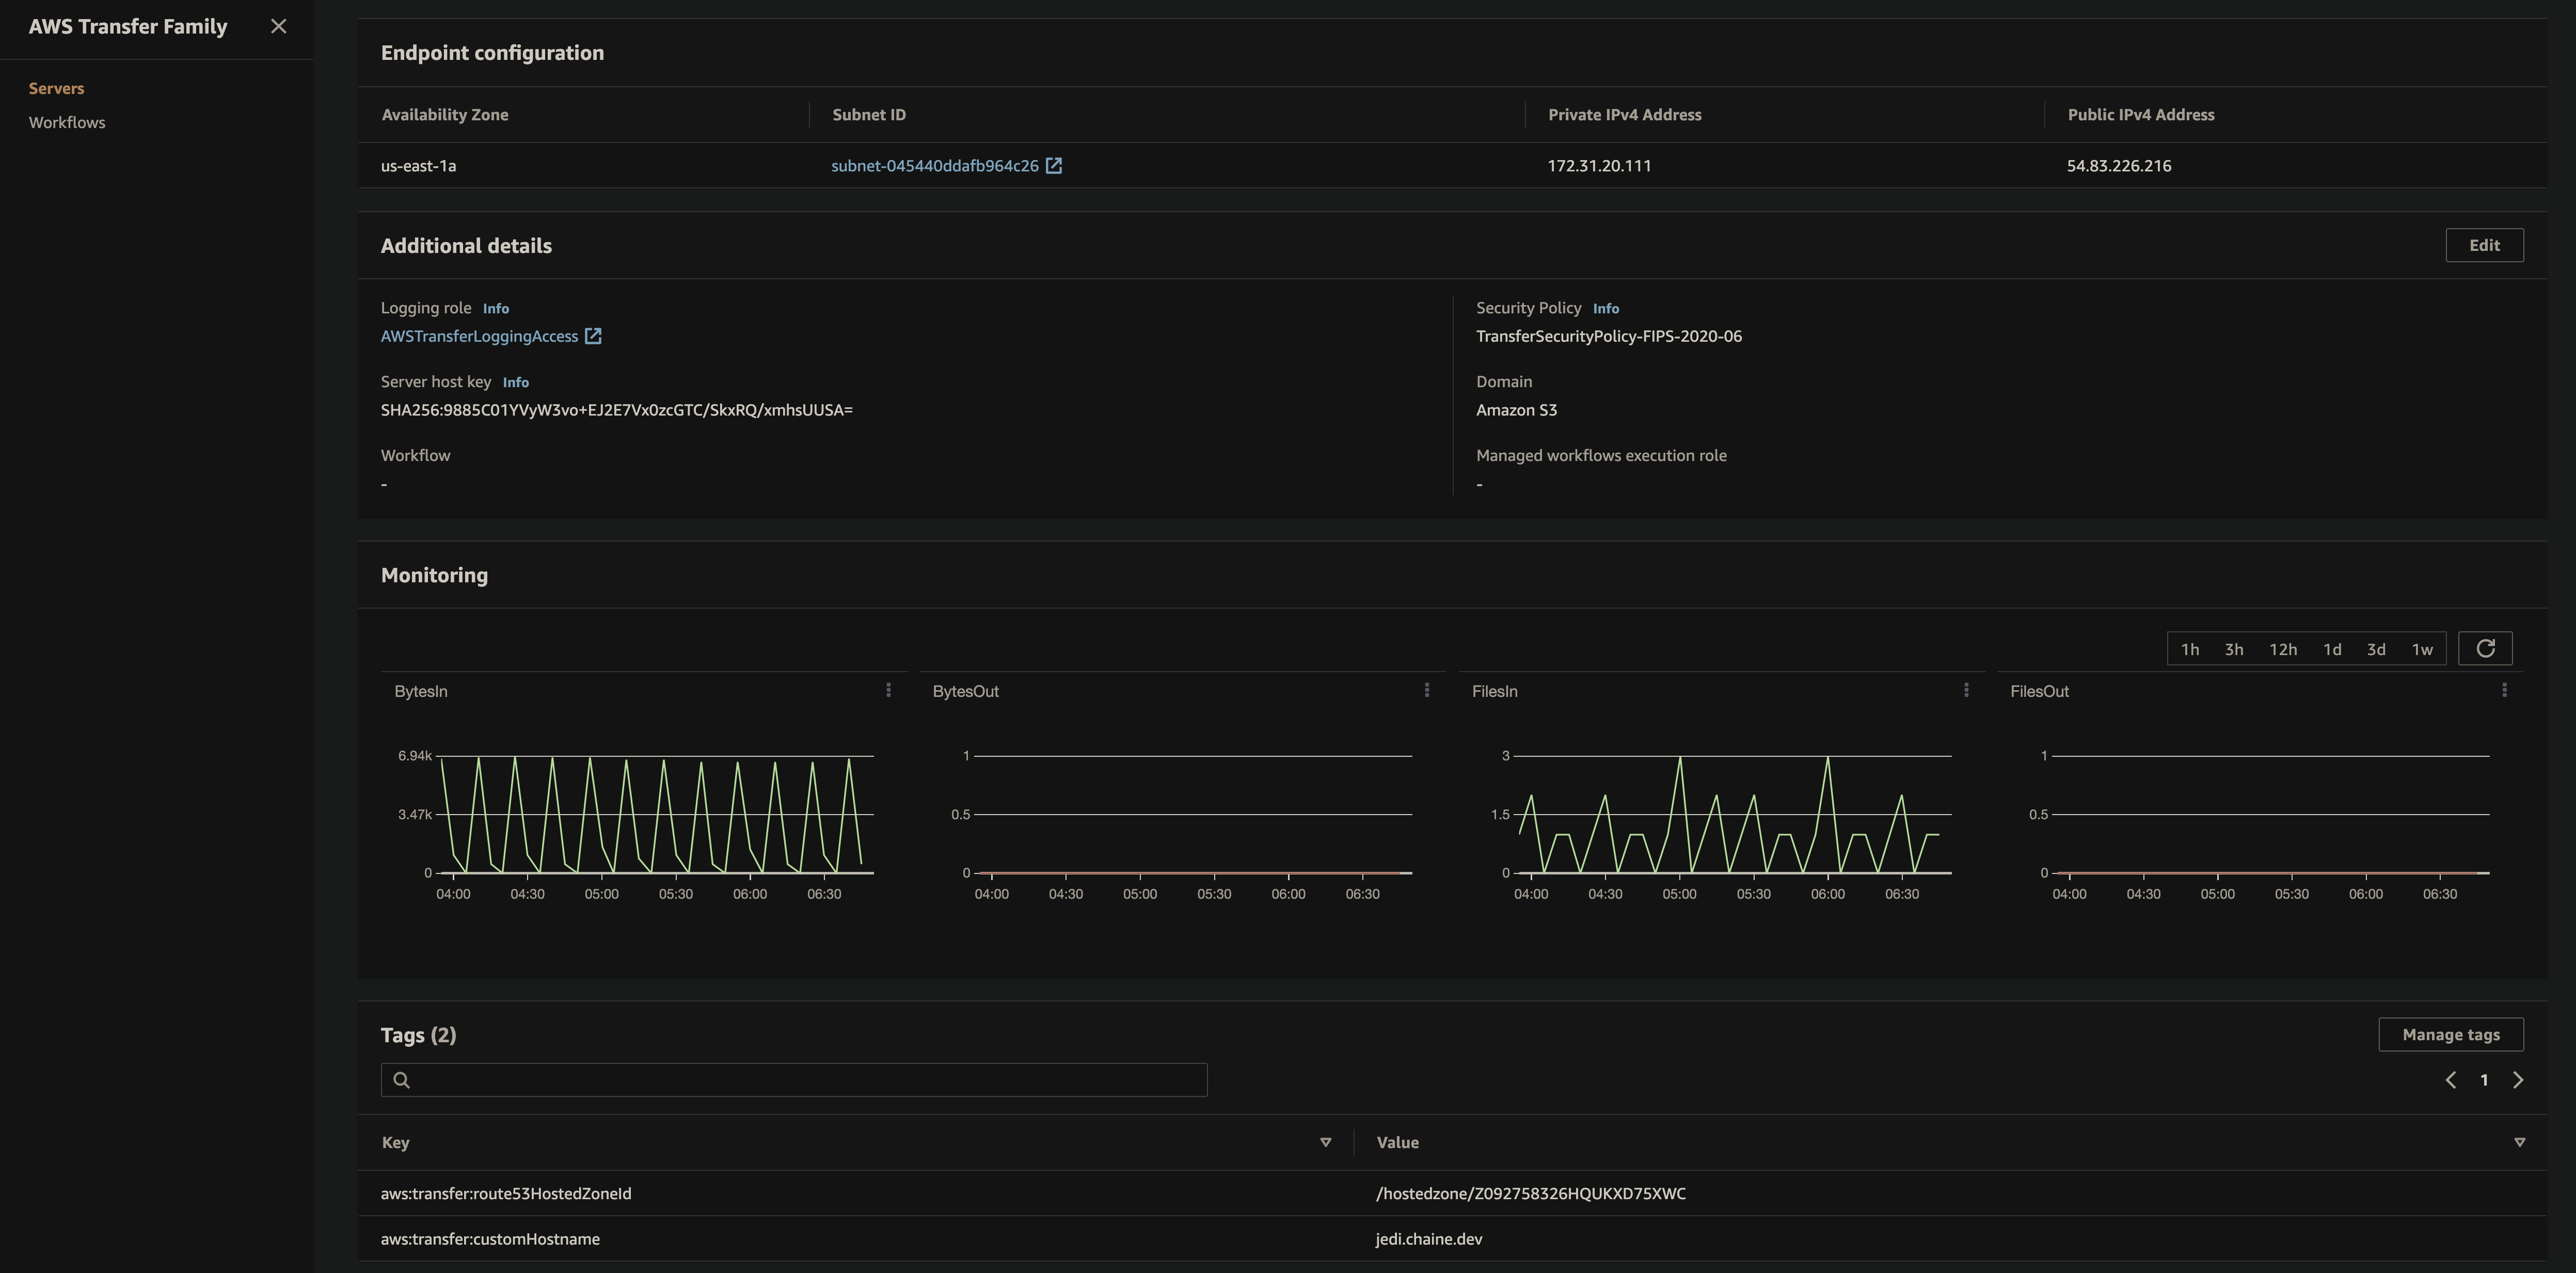Click the Subnet ID column header
Viewport: 2576px width, 1273px height.
click(869, 115)
